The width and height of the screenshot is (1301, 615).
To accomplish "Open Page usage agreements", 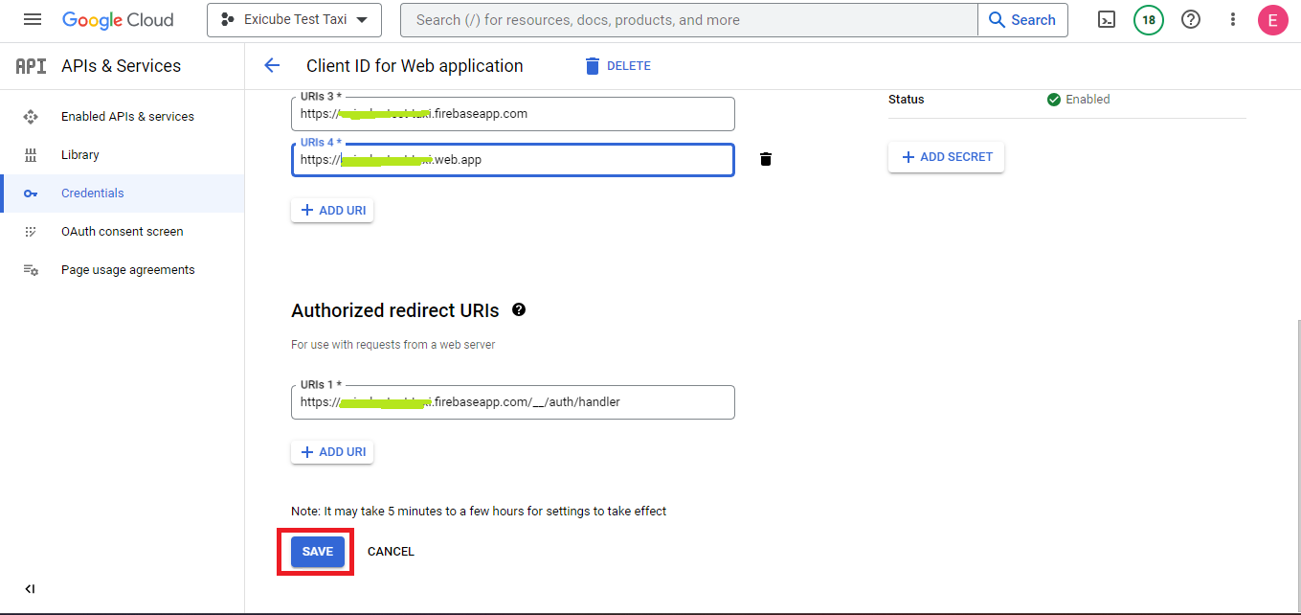I will (127, 270).
